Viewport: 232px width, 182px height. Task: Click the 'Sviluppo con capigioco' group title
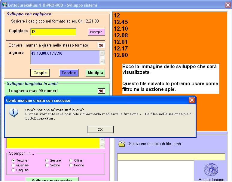pyautogui.click(x=29, y=14)
